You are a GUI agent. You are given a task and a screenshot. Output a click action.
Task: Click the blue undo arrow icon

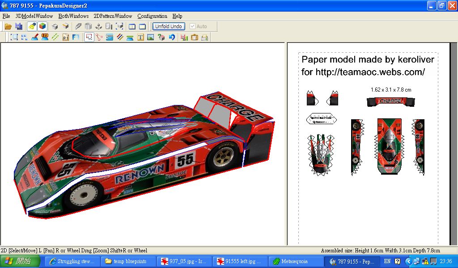click(x=172, y=38)
